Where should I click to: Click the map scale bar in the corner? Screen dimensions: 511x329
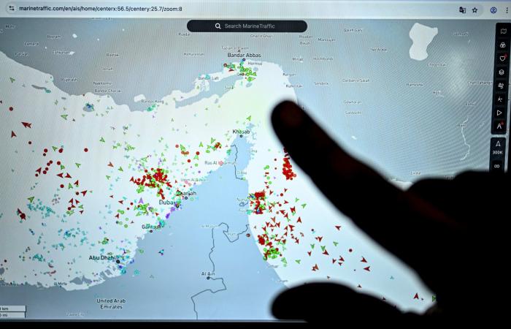[13, 311]
